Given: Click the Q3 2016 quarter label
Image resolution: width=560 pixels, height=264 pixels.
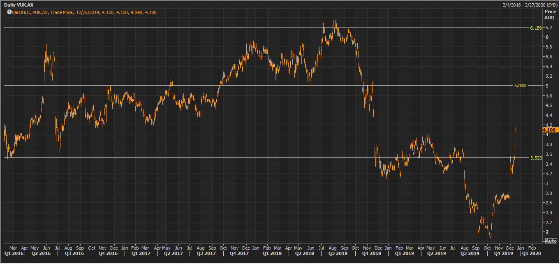Looking at the screenshot, I should pos(74,254).
